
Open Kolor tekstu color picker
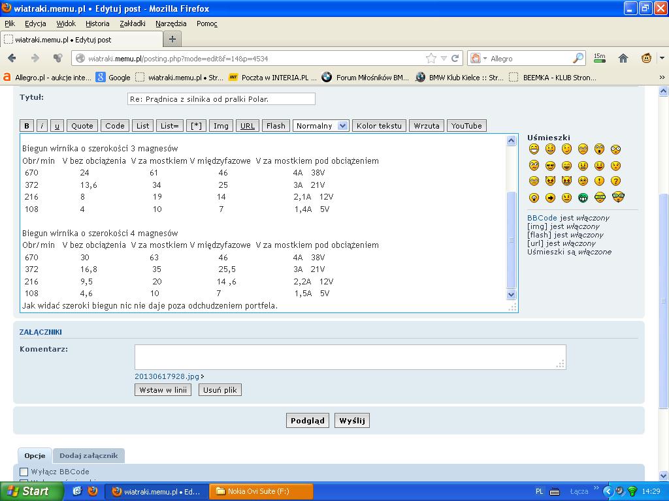coord(379,126)
